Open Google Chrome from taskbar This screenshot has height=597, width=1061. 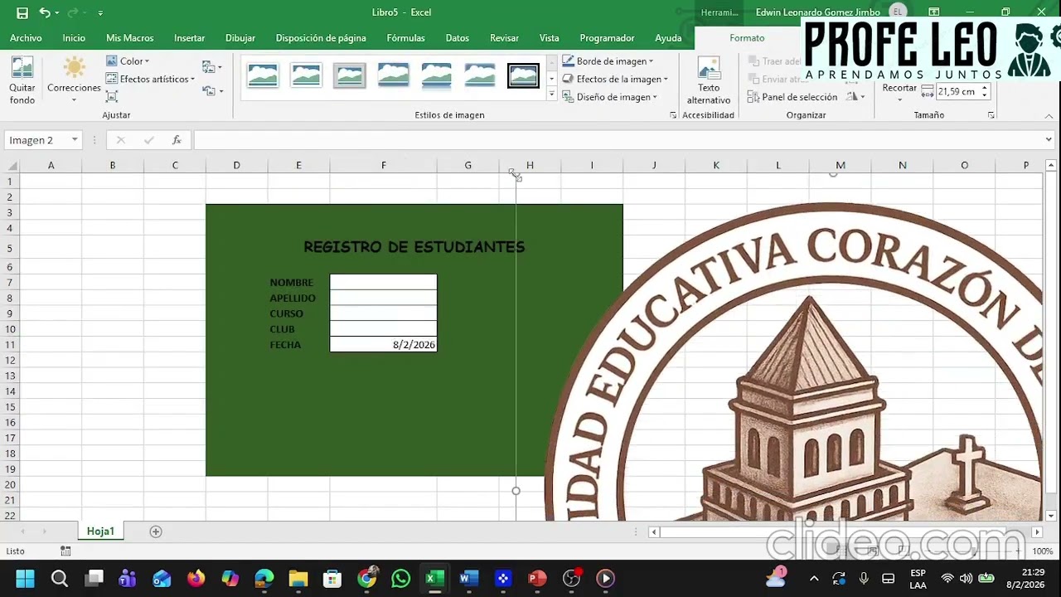366,579
